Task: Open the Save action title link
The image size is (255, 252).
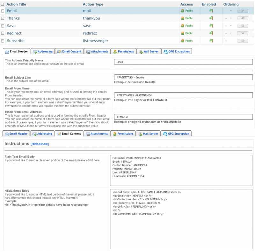Action: [x=11, y=26]
